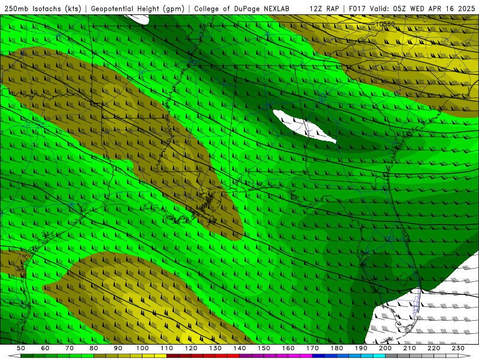Click the left arrow end of the color bar

(x=14, y=356)
